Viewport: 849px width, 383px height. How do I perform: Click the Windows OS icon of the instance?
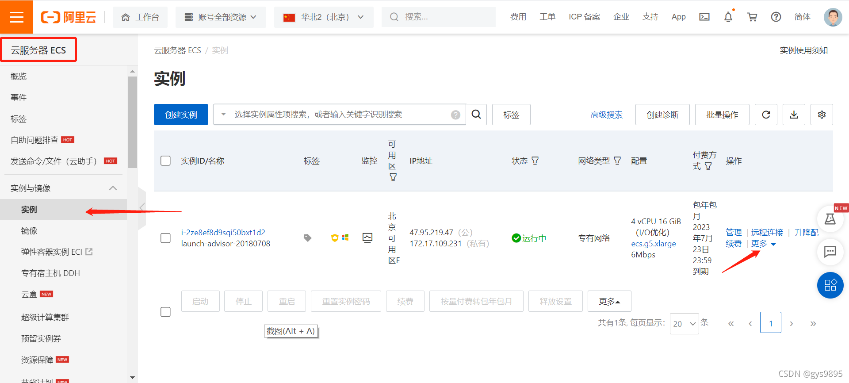[x=345, y=237]
